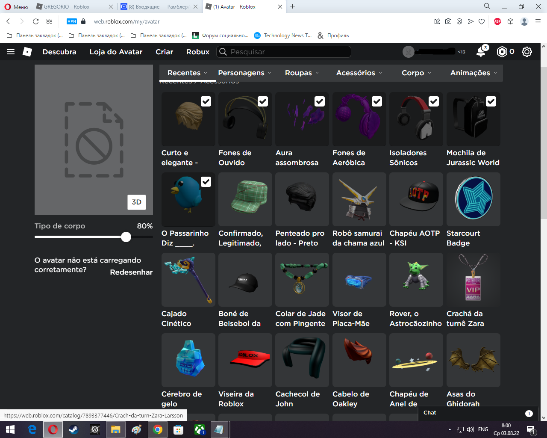Reload the page with browser refresh icon
Image resolution: width=547 pixels, height=438 pixels.
(x=36, y=21)
